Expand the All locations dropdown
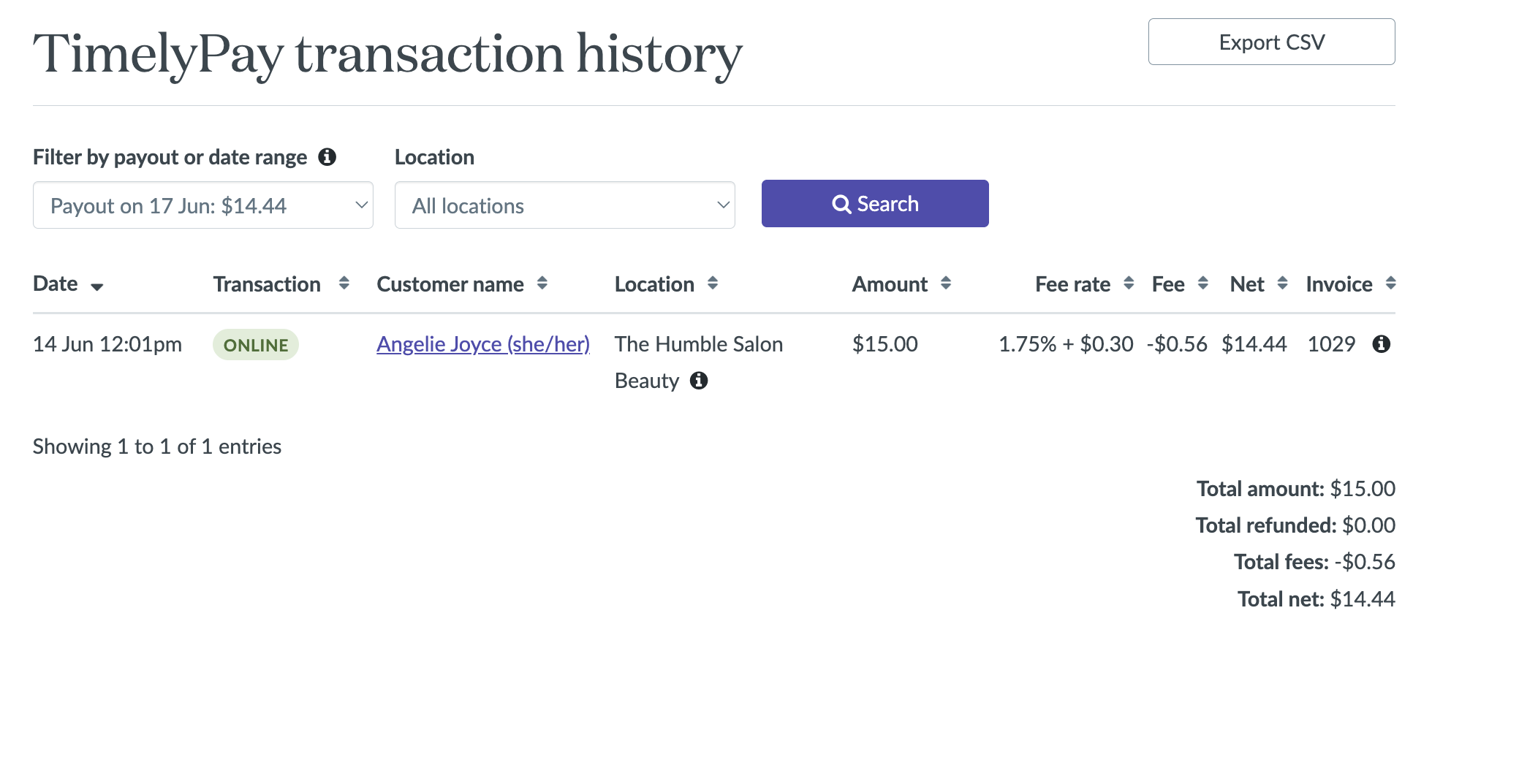The height and width of the screenshot is (776, 1538). [564, 205]
